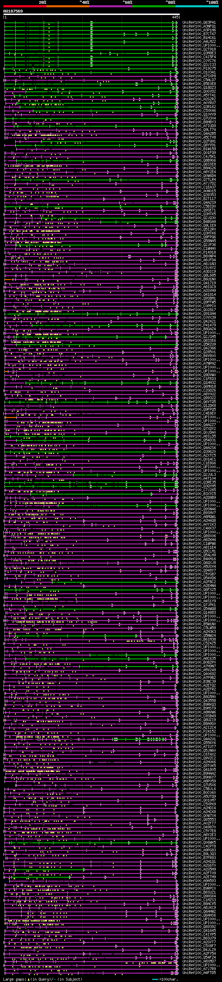Screen dimensions: 222x982
Task: Click the label UniRef100_Q54D31
Action: point(199,440)
